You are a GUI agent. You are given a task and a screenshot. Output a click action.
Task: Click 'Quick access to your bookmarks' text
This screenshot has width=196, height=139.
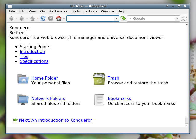(141, 104)
